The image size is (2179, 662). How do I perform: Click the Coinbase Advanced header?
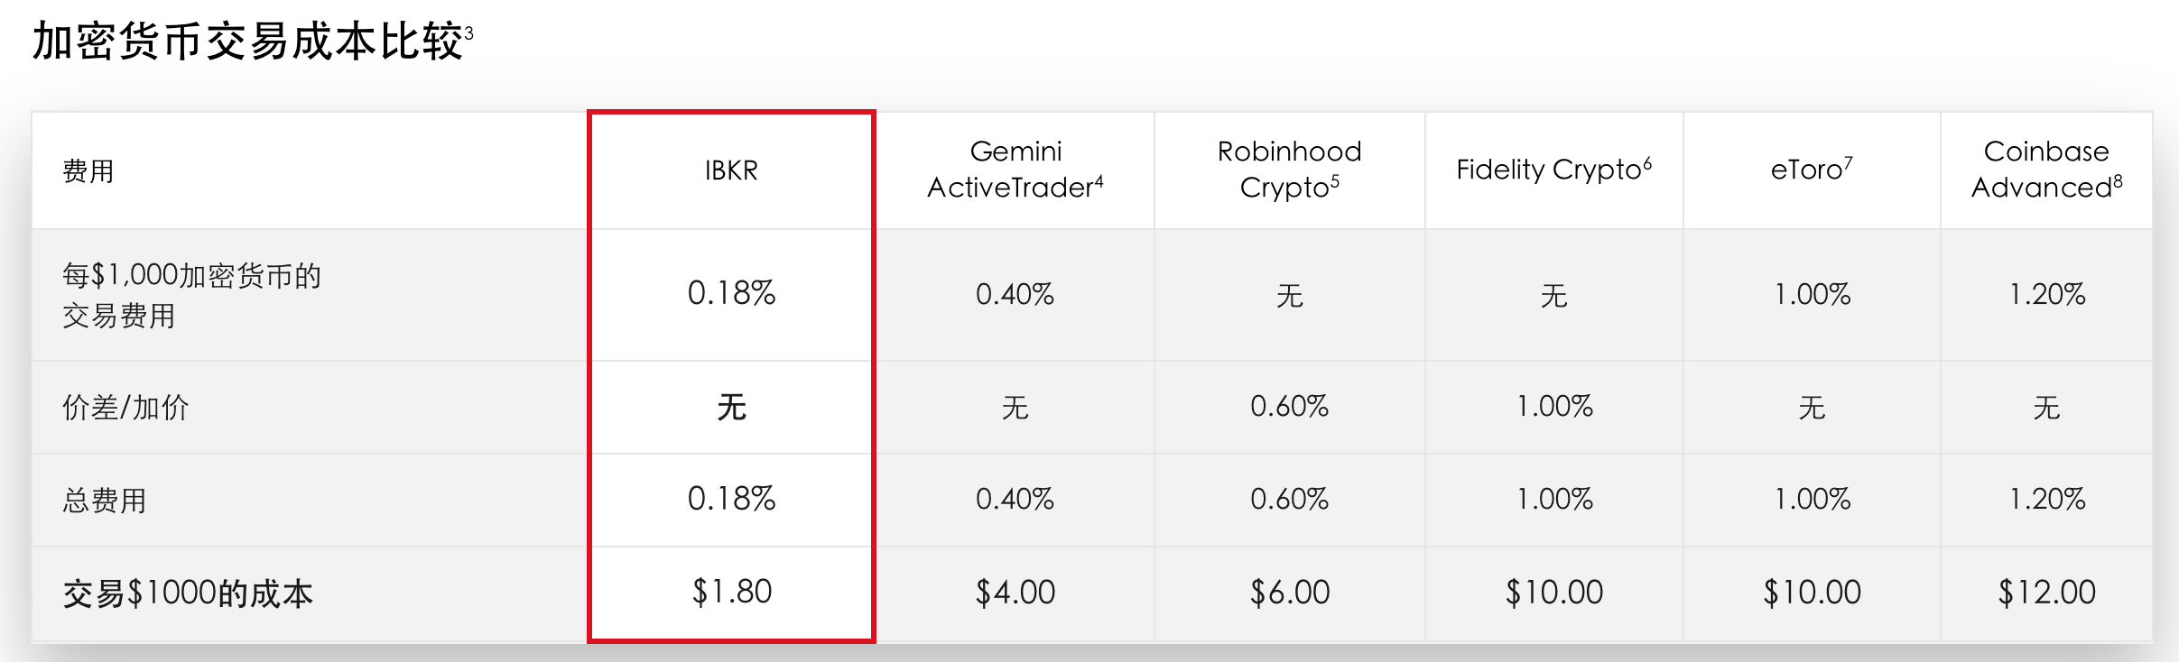pos(2046,170)
